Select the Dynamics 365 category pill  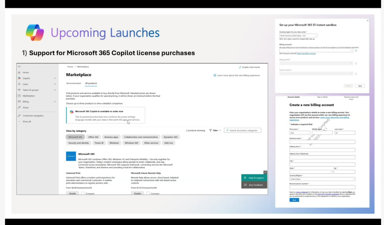coord(171,137)
